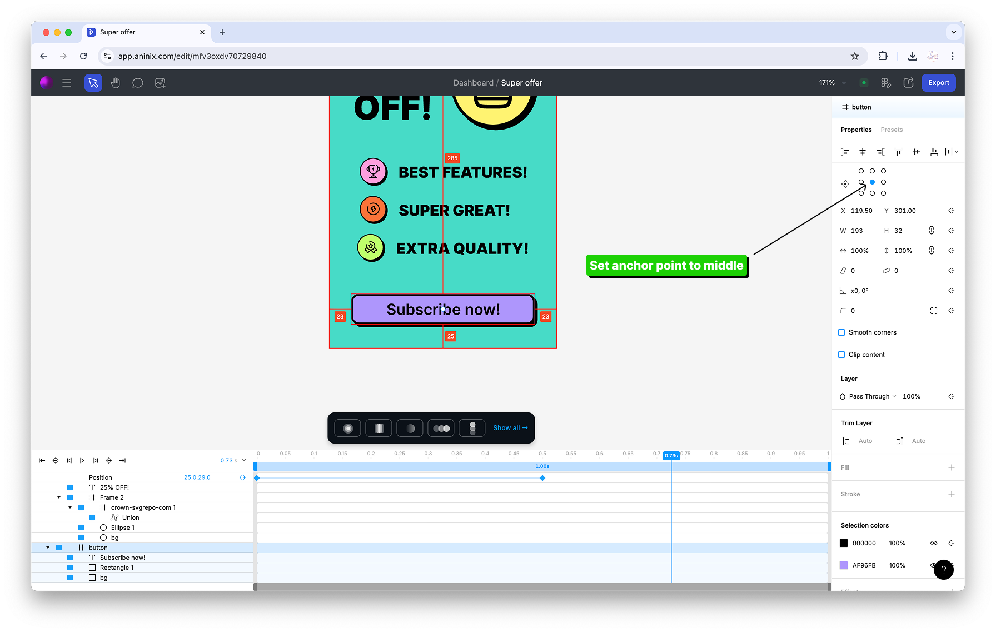Collapse the crown-svgrepo-com 1 group

pyautogui.click(x=70, y=507)
